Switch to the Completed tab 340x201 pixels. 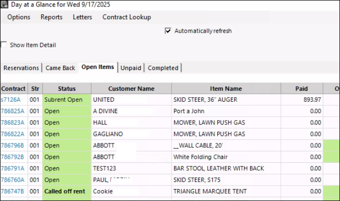(163, 68)
